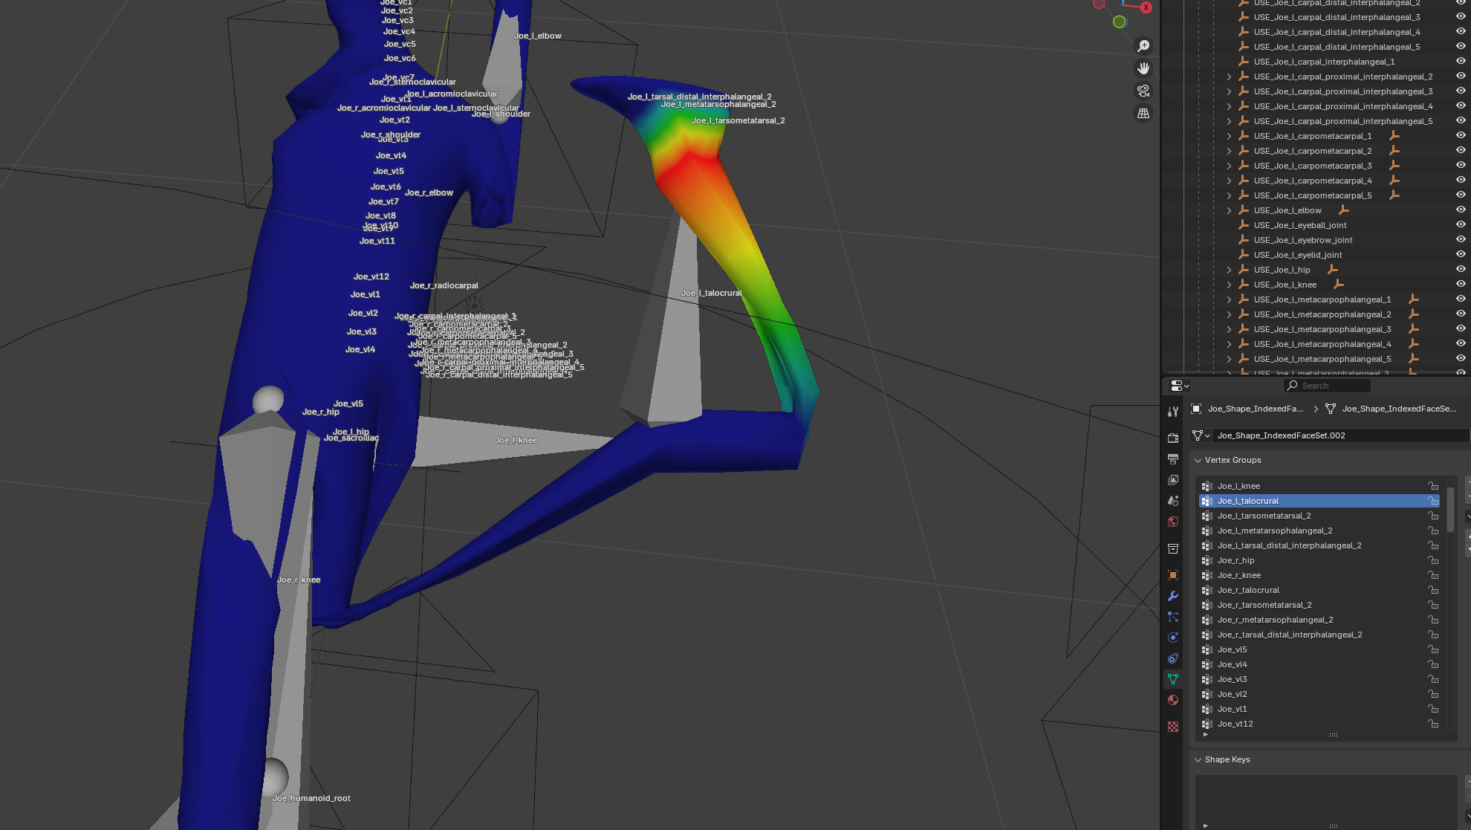Image resolution: width=1471 pixels, height=830 pixels.
Task: Open the Object Data mesh icon tab
Action: pos(1173,679)
